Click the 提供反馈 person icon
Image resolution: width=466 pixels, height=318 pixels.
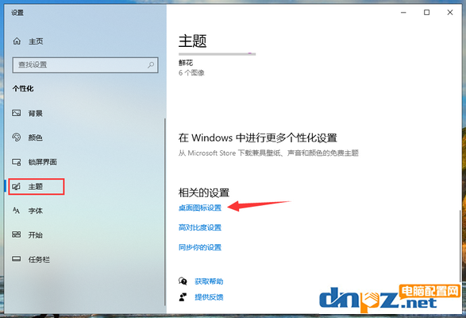(183, 297)
